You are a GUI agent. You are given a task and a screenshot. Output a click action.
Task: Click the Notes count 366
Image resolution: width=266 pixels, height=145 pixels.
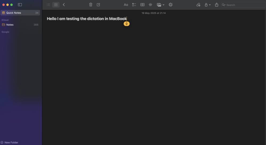point(36,24)
